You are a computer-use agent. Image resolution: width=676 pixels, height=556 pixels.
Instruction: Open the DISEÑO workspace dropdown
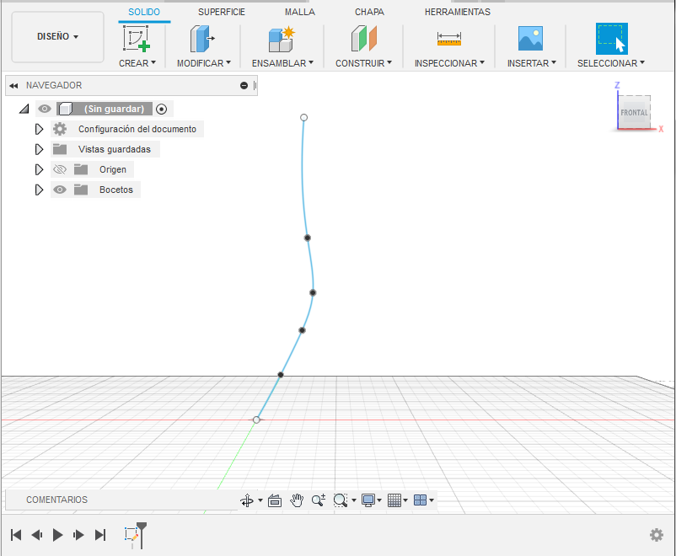[x=58, y=36]
